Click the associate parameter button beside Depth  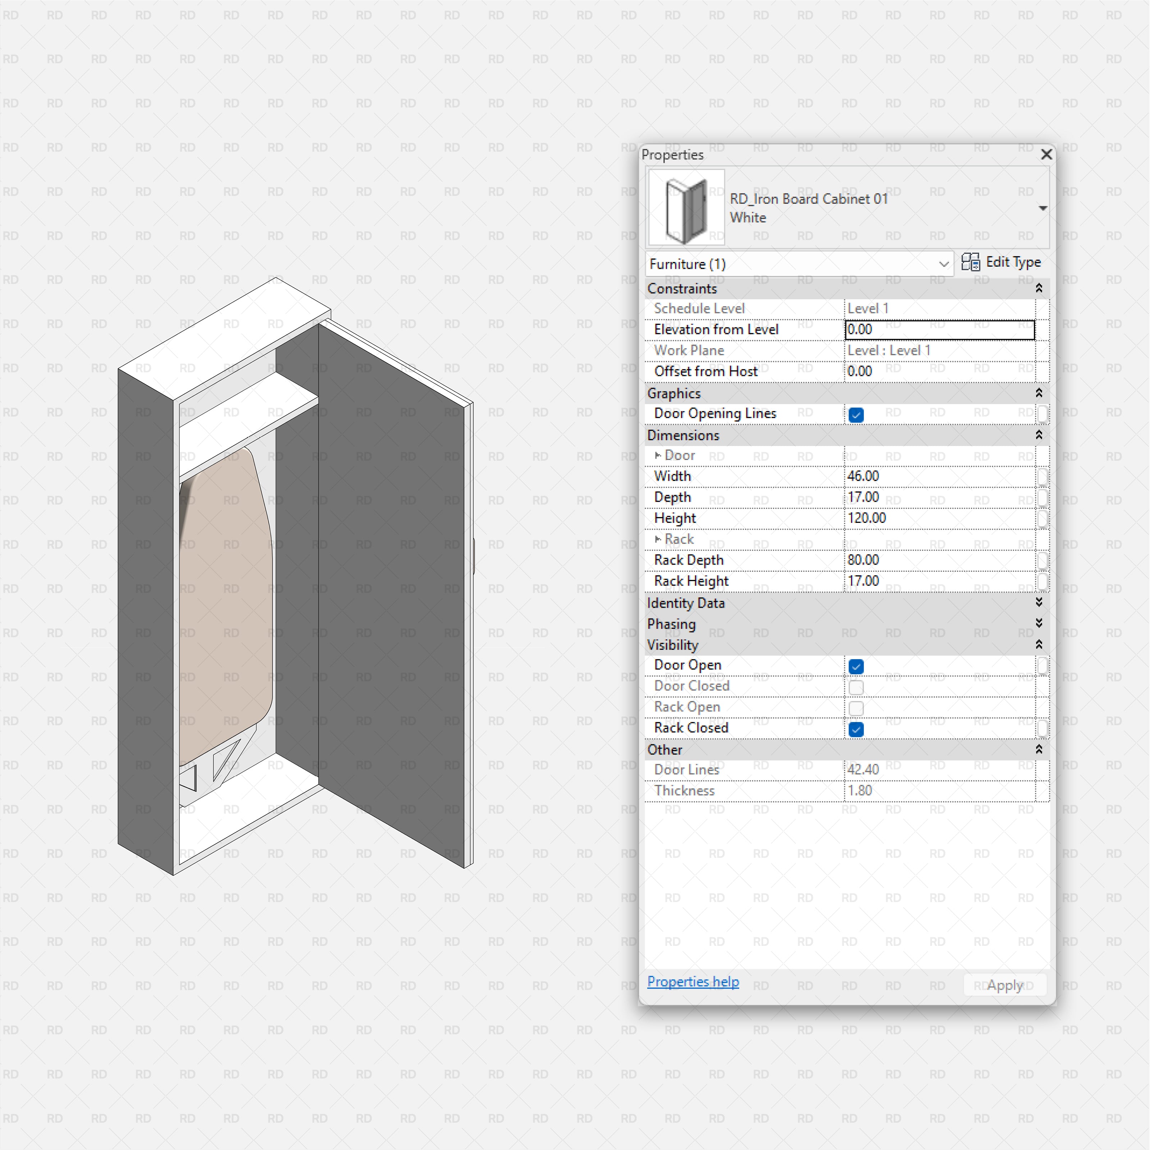[1043, 498]
